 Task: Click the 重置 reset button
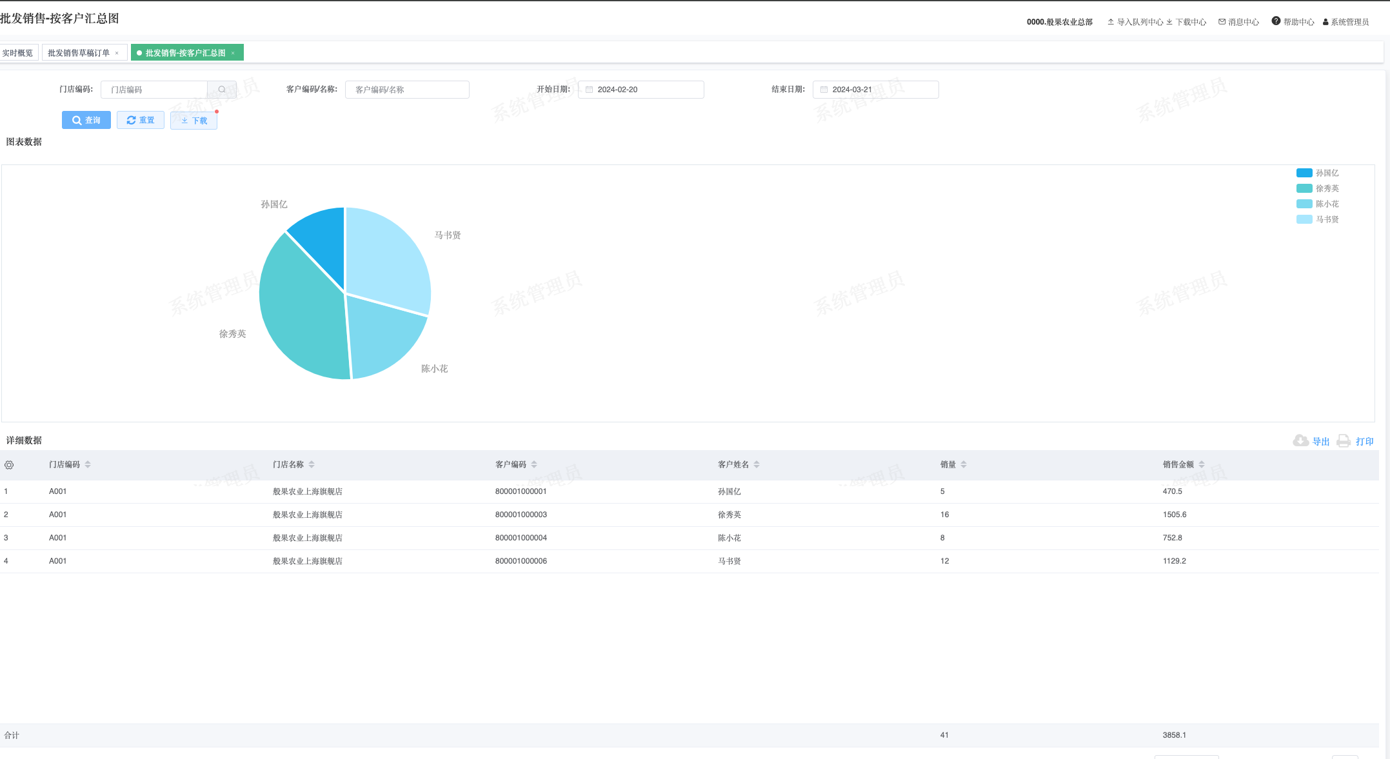(141, 120)
